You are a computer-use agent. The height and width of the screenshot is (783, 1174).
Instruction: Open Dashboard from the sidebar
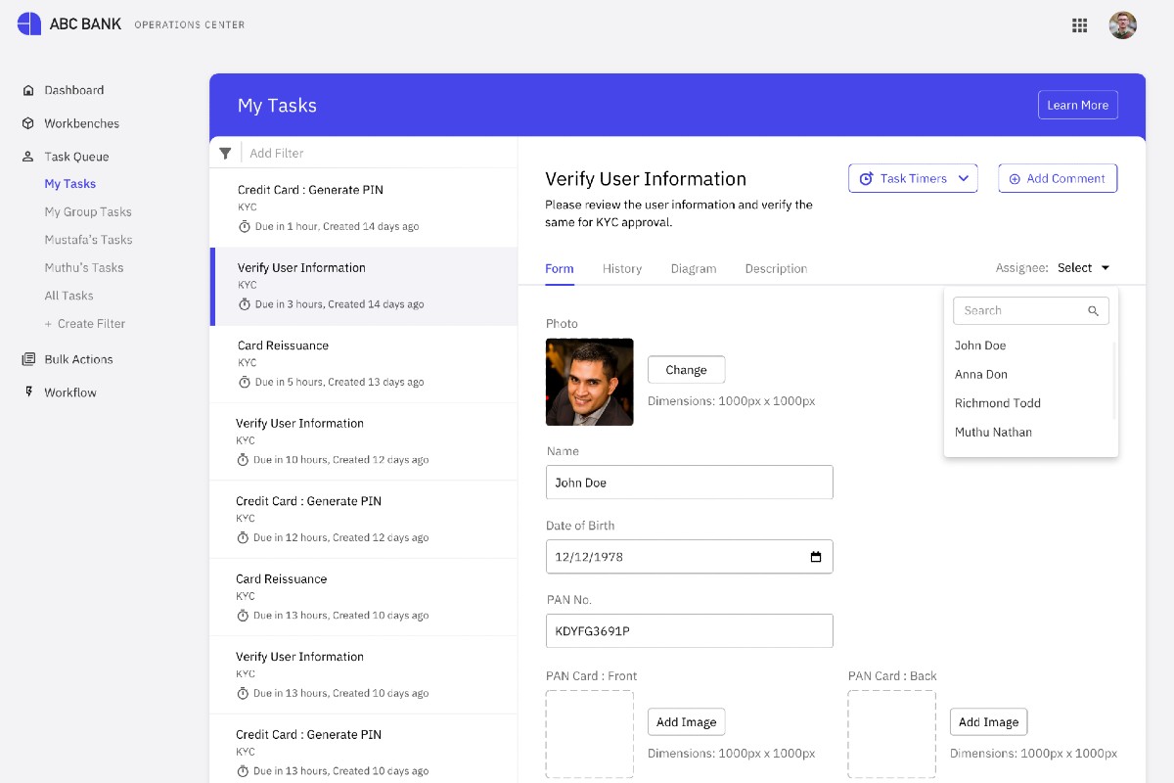(x=73, y=90)
